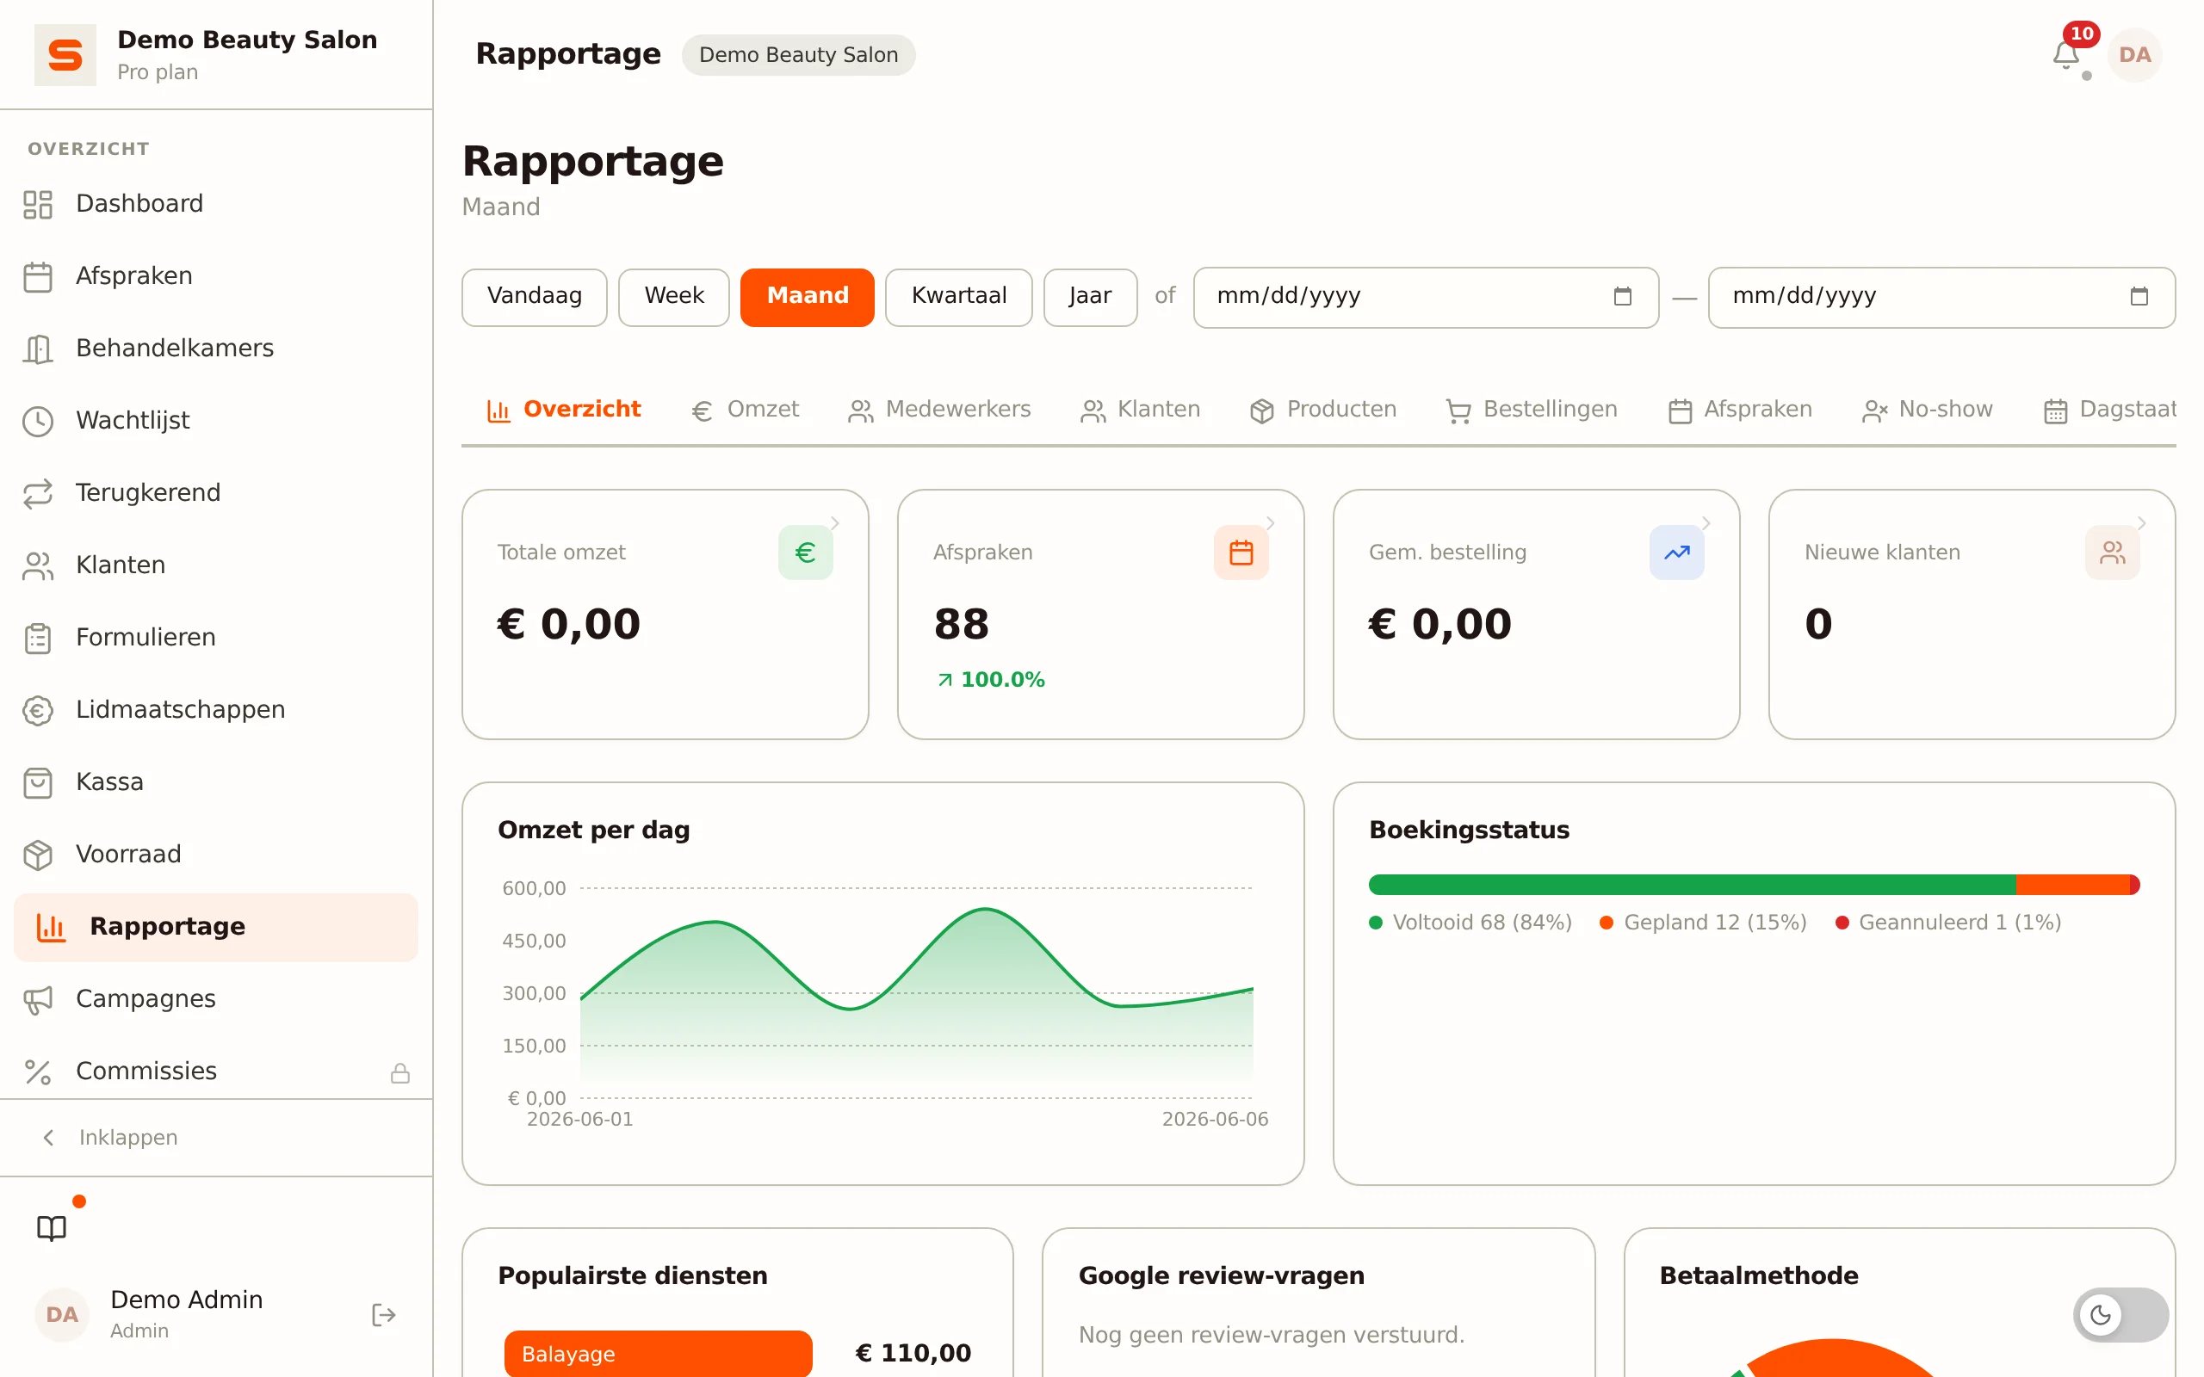Switch to the Omzet tab
The width and height of the screenshot is (2204, 1377).
[744, 410]
